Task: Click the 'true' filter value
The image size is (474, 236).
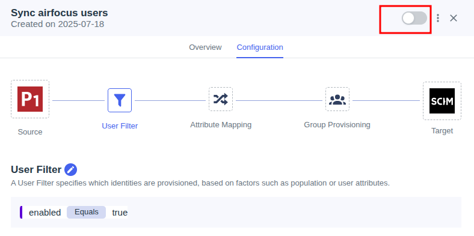Action: 120,213
